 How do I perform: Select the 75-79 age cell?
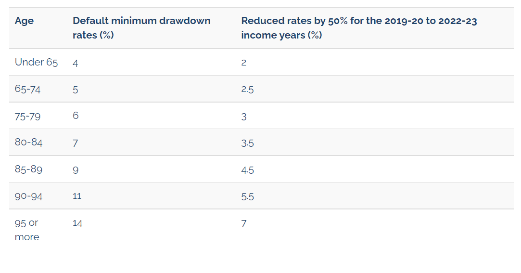click(27, 117)
